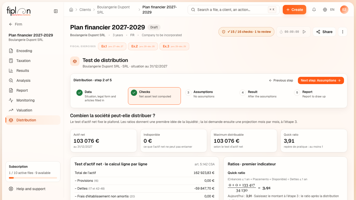Focus the search file, client, action field

[x=234, y=10]
